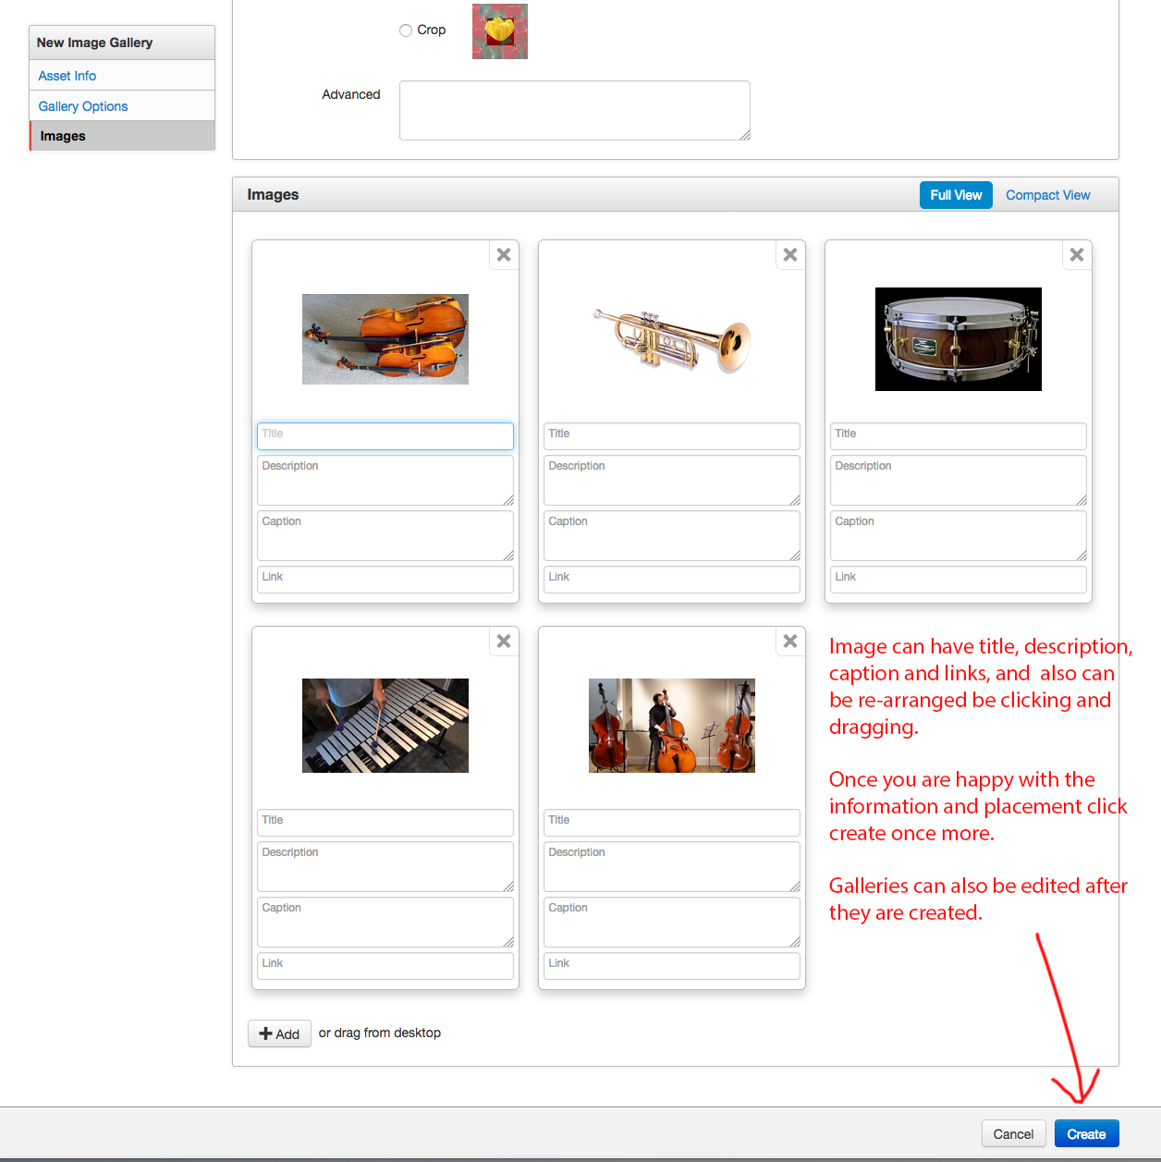
Task: Remove the trumpet image card
Action: (790, 255)
